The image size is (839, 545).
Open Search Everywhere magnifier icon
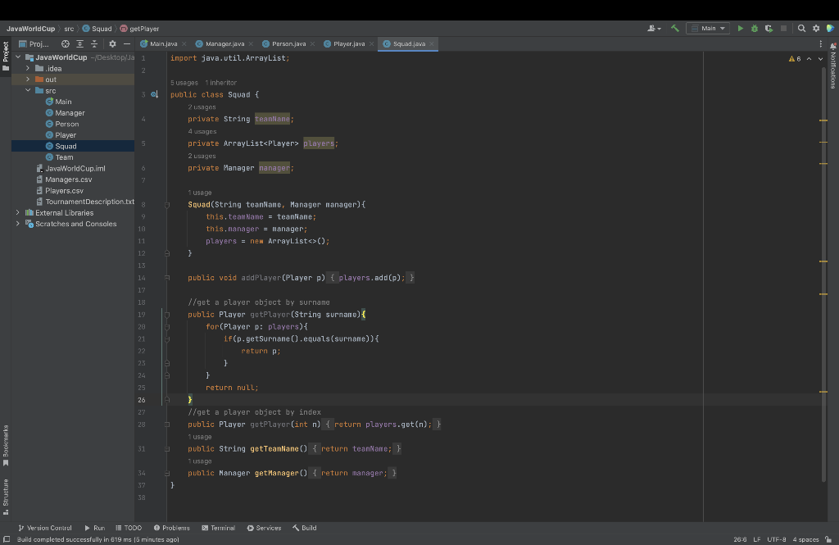click(801, 29)
